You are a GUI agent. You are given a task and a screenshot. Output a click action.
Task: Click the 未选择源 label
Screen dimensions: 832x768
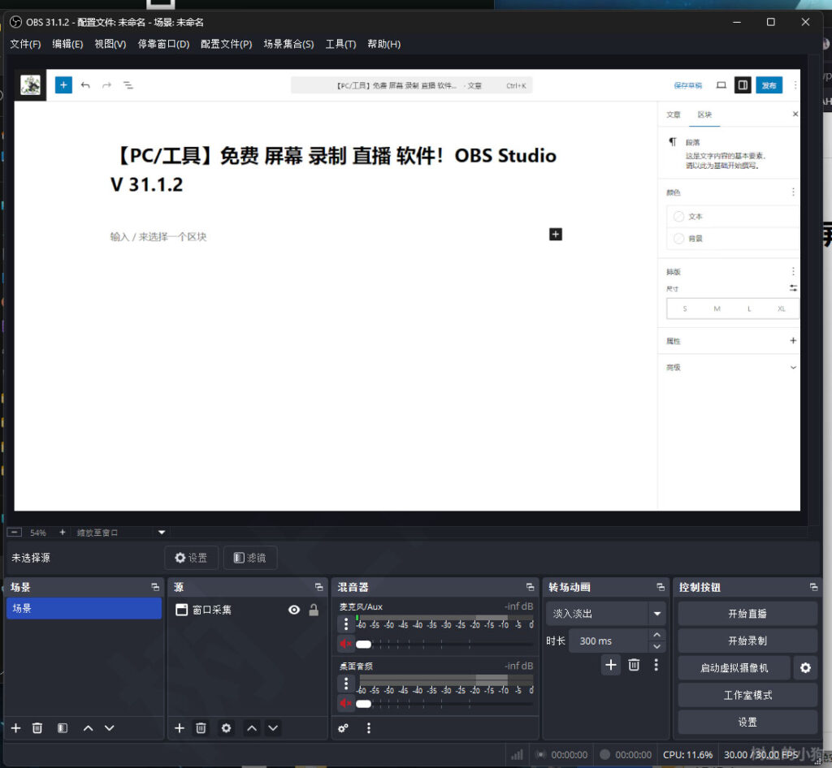[x=31, y=558]
